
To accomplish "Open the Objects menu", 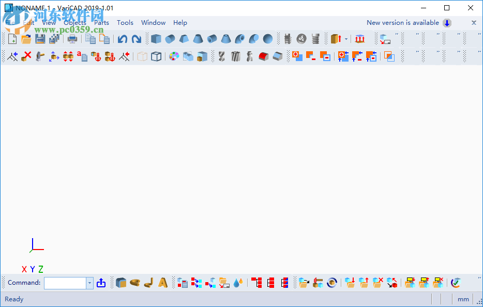I will pos(75,22).
